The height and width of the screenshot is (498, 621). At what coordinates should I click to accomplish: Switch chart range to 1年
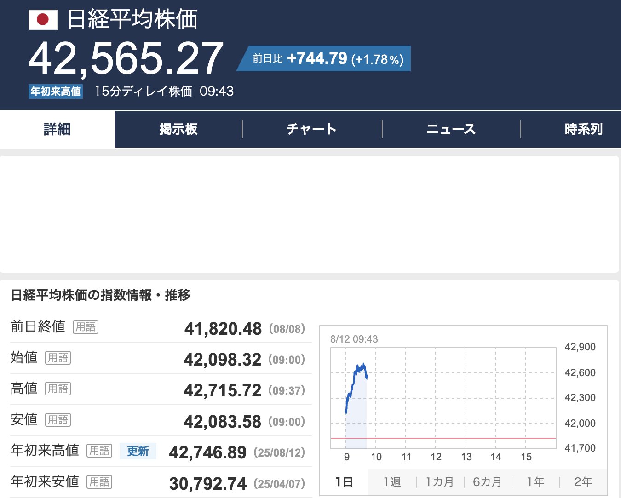pos(535,482)
